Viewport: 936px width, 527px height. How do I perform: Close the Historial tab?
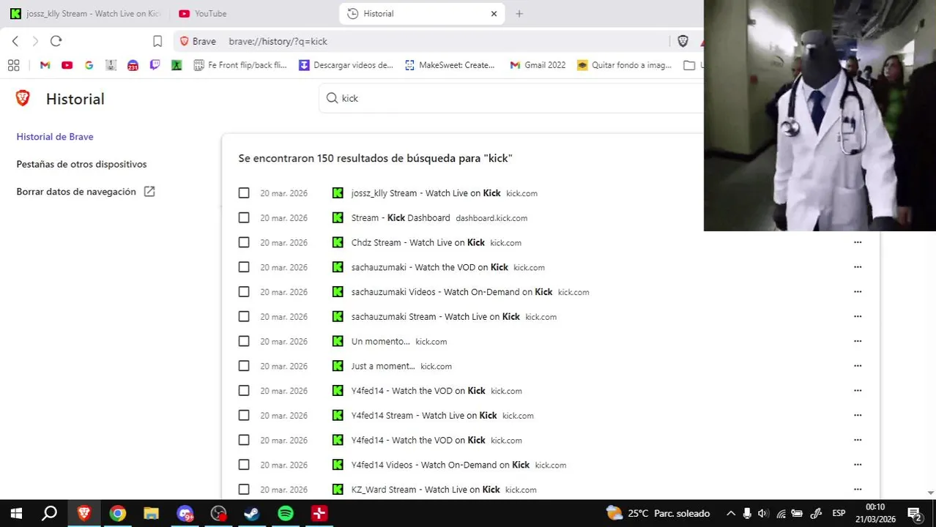[494, 13]
